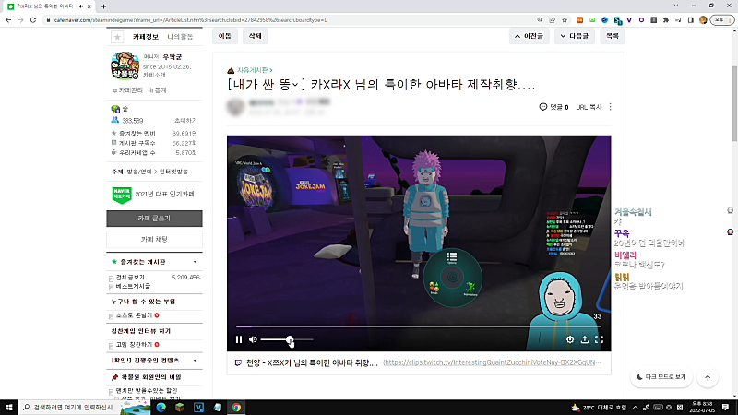Mute the video with the speaker icon
Screen dimensions: 738x415
(x=253, y=339)
